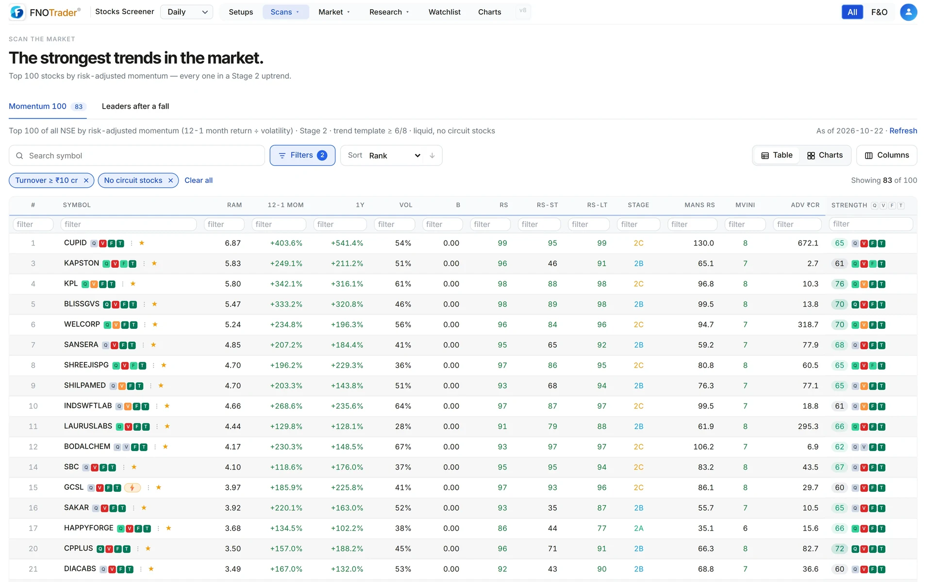Image resolution: width=932 pixels, height=582 pixels.
Task: Click the RAM column filter box
Action: click(224, 224)
